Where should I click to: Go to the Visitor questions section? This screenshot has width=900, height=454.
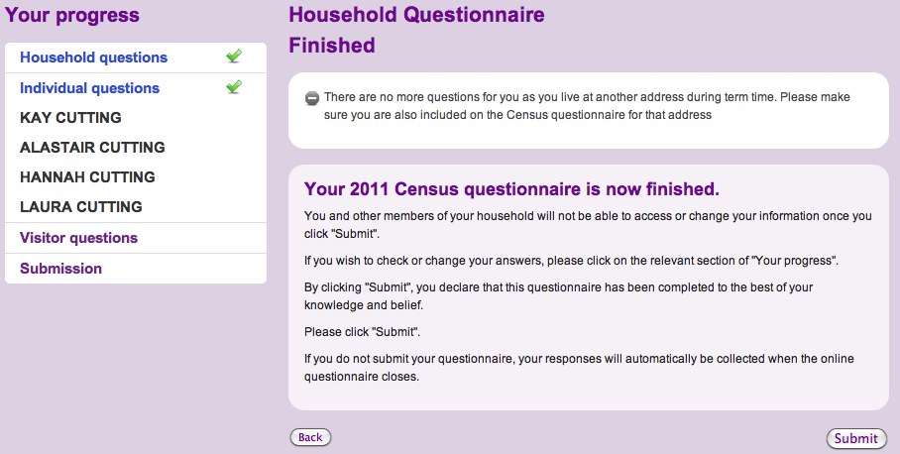click(78, 238)
